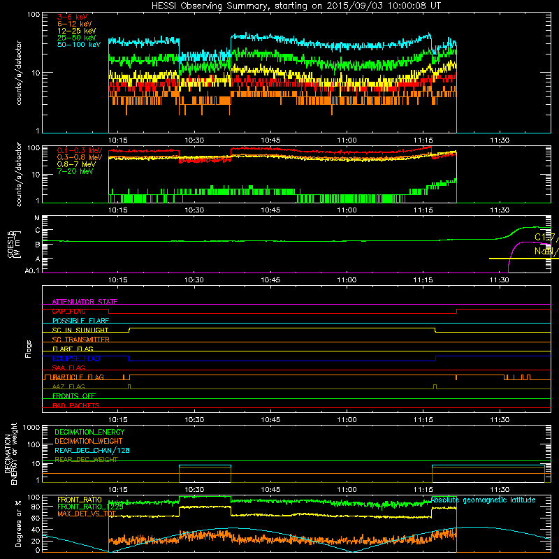
Task: Click the REAR_DEC_WEIGHT legend label
Action: (x=86, y=460)
